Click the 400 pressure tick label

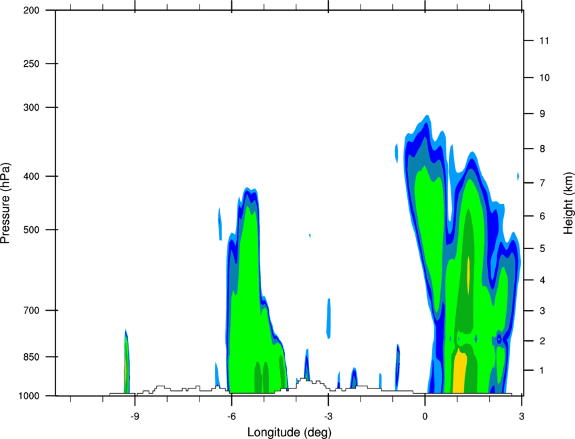pyautogui.click(x=31, y=176)
